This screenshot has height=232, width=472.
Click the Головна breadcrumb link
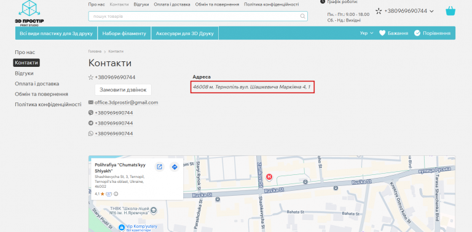[95, 52]
